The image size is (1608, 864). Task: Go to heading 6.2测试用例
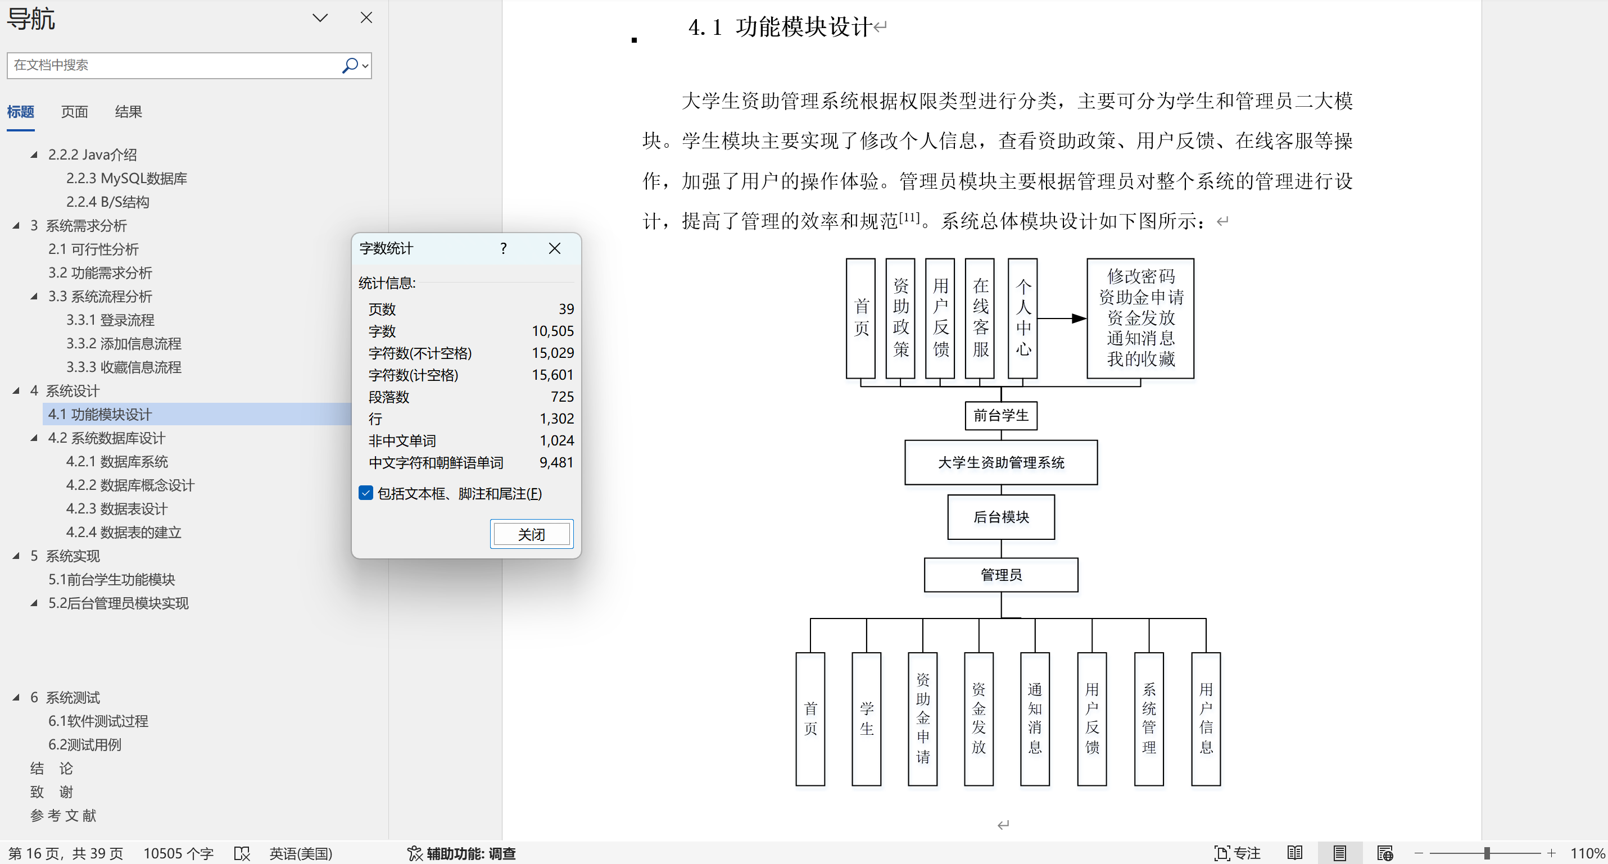84,745
